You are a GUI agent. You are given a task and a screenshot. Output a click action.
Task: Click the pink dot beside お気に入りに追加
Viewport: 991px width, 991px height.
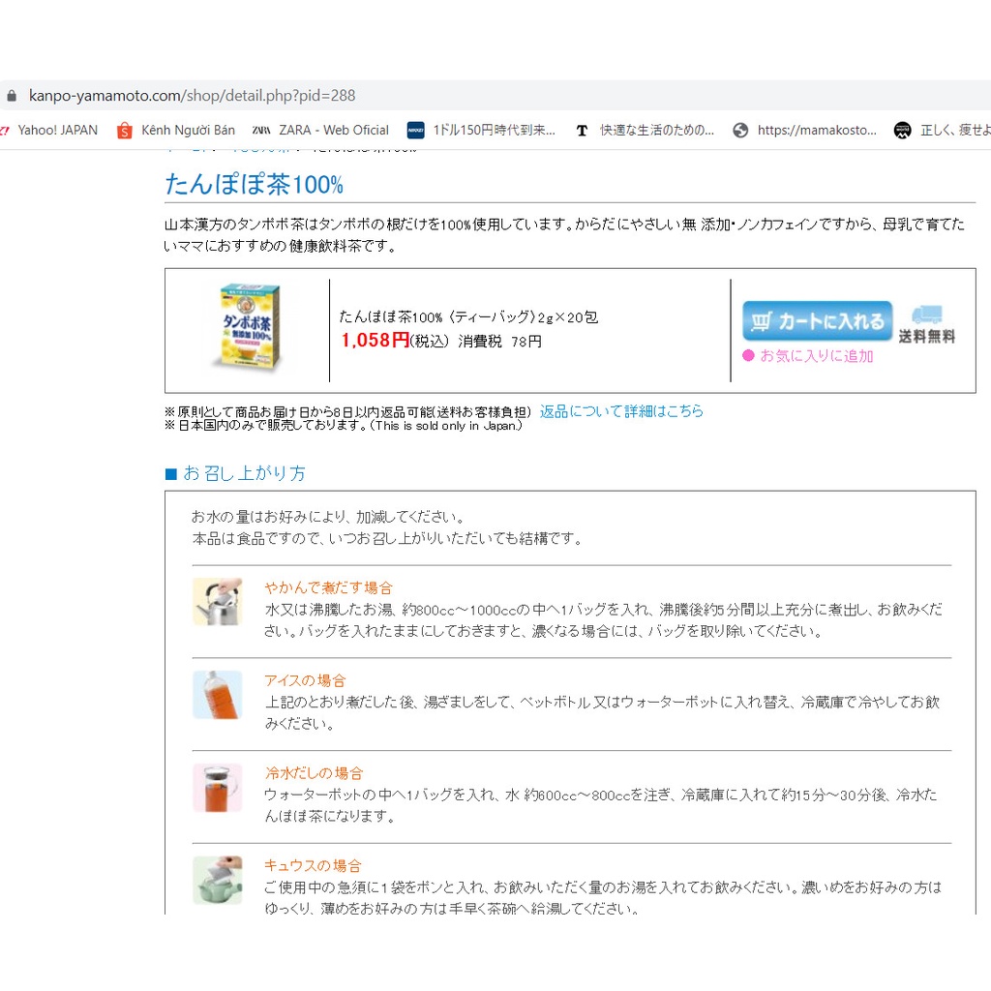pos(748,356)
